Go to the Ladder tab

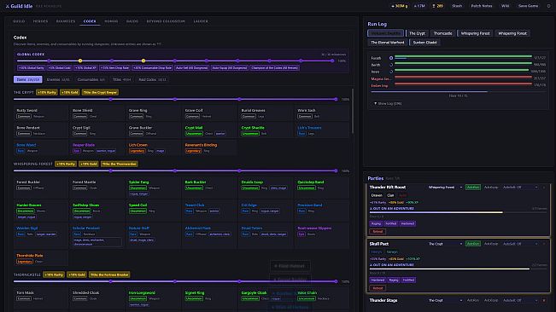pyautogui.click(x=201, y=21)
